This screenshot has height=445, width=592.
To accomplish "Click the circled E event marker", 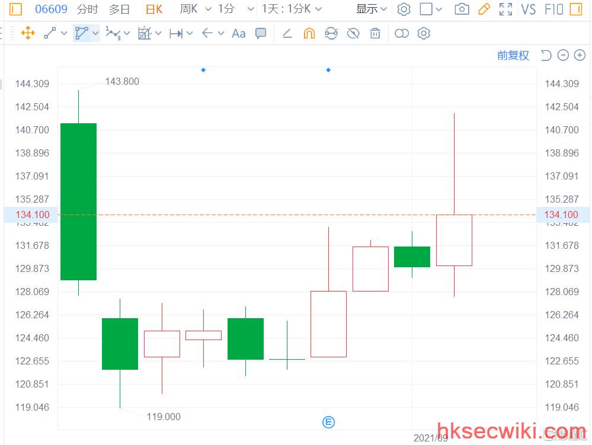I will coord(328,422).
